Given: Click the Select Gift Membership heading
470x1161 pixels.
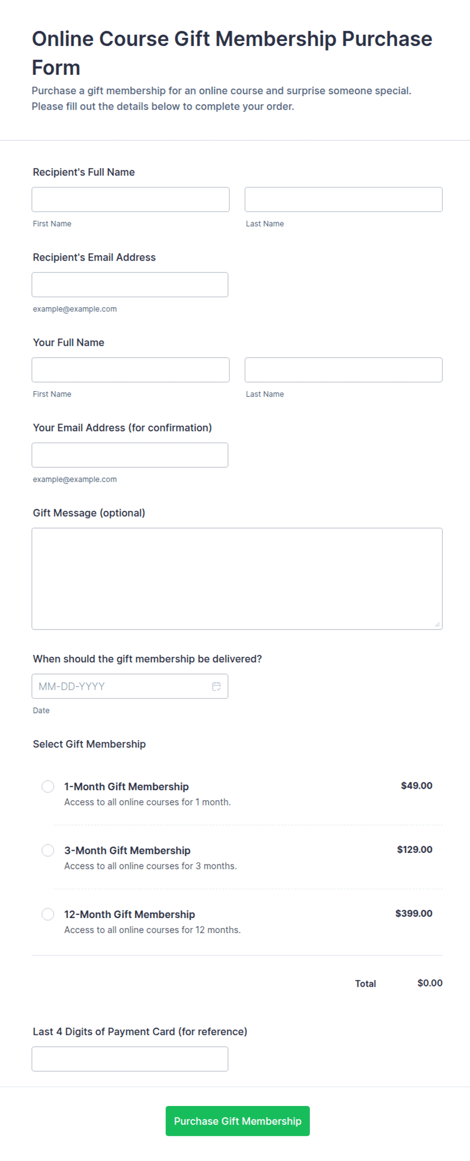Looking at the screenshot, I should pos(89,744).
